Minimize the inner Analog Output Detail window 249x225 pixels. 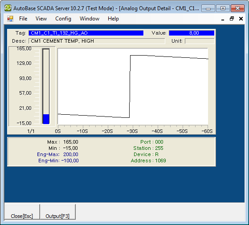pos(223,19)
